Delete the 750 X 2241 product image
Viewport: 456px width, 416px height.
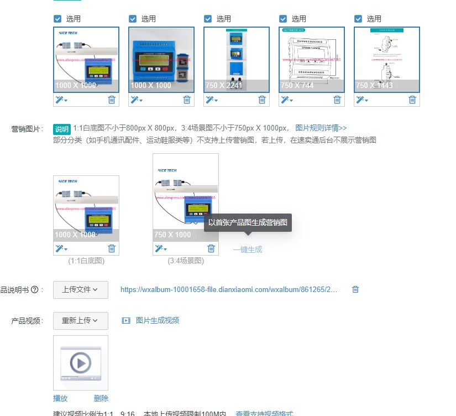pos(262,100)
